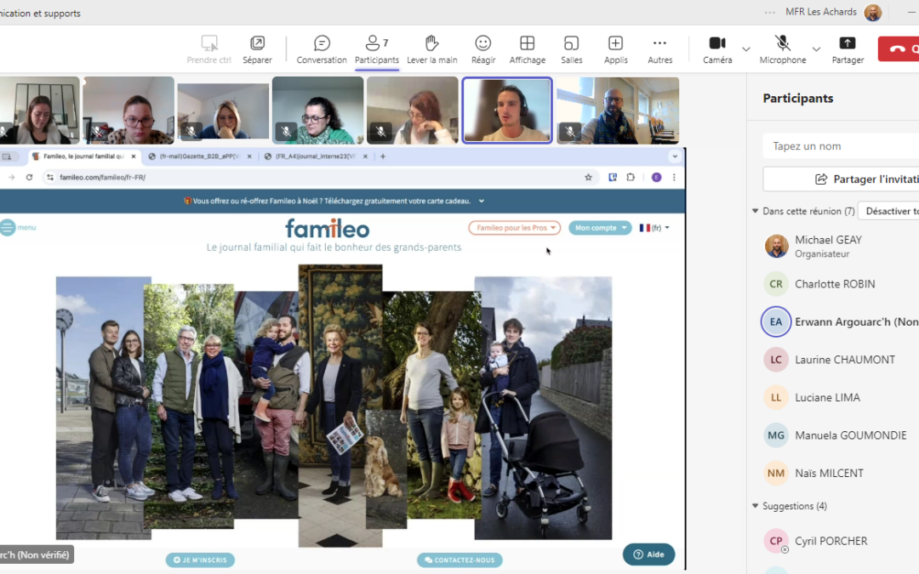Pop out shared content with Séparer

pyautogui.click(x=257, y=50)
